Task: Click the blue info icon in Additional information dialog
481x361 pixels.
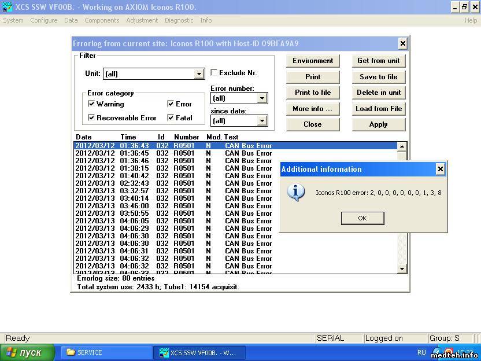Action: point(296,193)
